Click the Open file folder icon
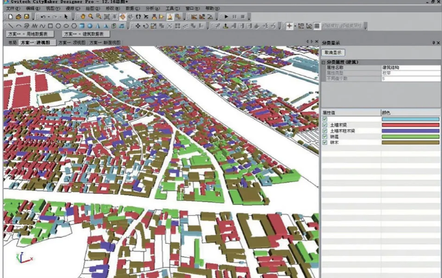Image resolution: width=442 pixels, height=278 pixels. [x=19, y=17]
